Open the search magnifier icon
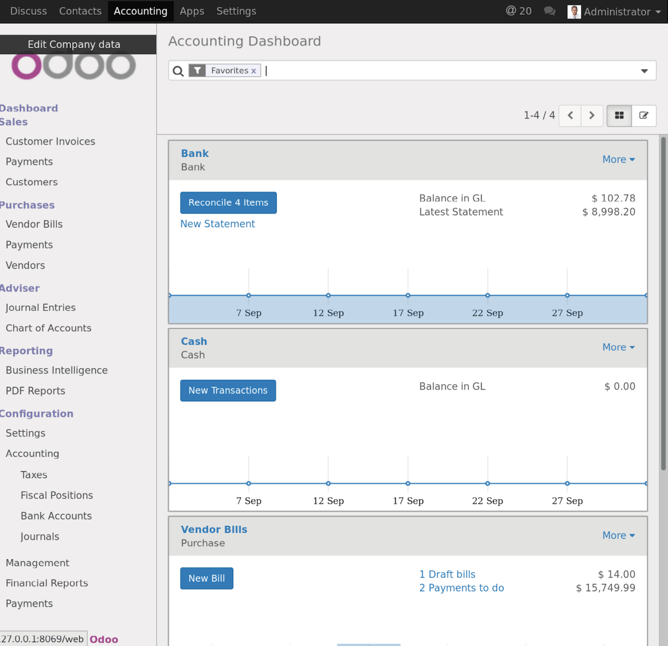Screen dimensions: 668x646 (x=177, y=71)
